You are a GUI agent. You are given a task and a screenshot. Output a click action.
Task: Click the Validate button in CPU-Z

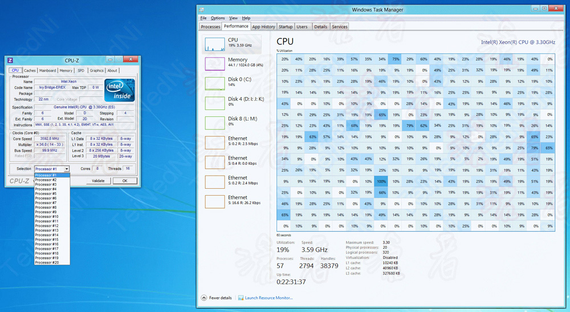tap(98, 181)
